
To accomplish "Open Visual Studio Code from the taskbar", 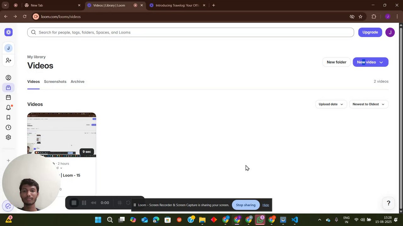I will click(294, 220).
